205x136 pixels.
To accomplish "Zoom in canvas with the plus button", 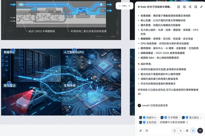I will coord(129,6).
